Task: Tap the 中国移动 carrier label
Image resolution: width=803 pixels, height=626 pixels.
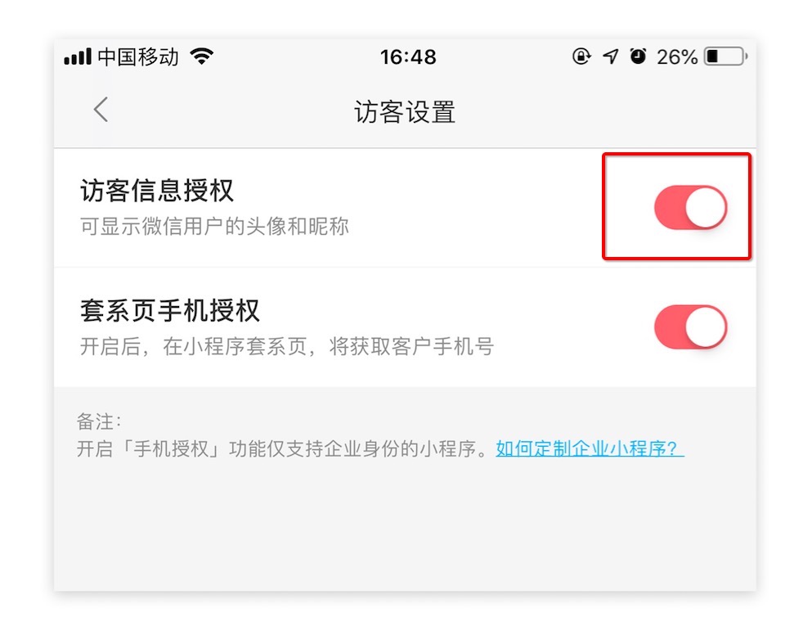Action: tap(138, 56)
